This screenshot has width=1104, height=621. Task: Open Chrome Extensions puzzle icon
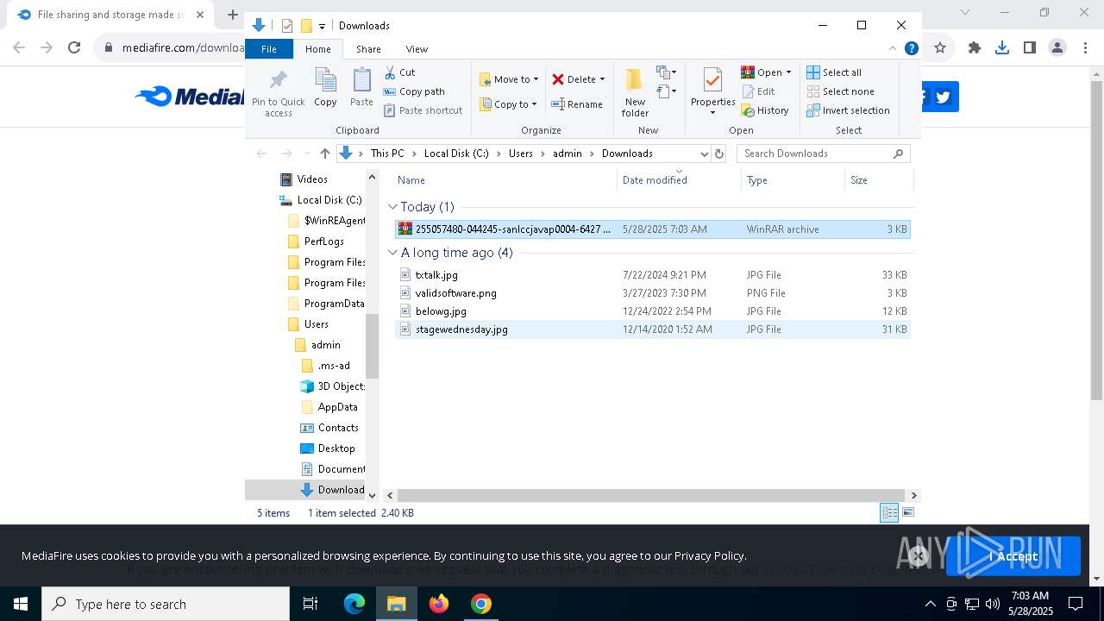(x=975, y=48)
